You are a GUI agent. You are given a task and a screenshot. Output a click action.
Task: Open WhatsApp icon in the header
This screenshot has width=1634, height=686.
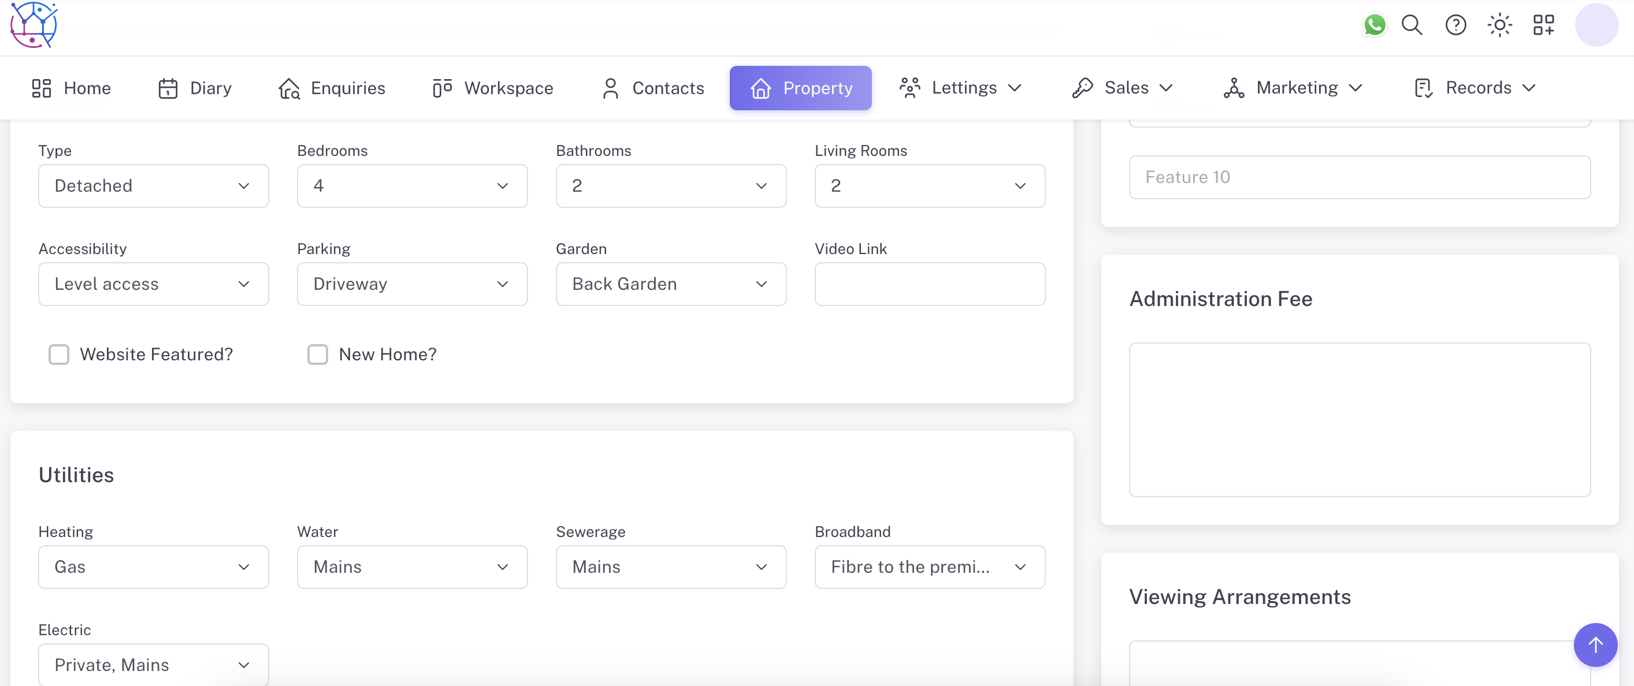(1374, 25)
